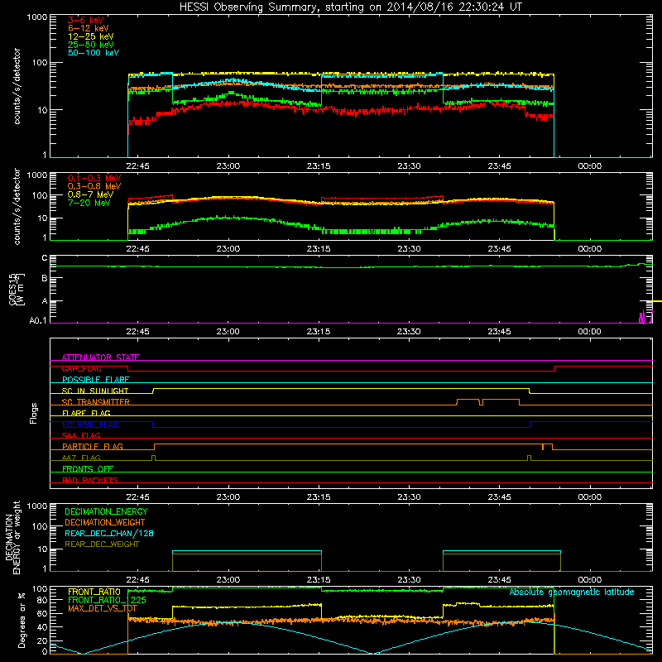
Task: Click the Flags axis label
Action: (x=34, y=413)
